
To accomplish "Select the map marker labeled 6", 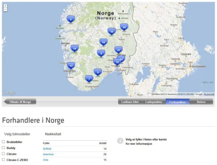I will [x=98, y=72].
